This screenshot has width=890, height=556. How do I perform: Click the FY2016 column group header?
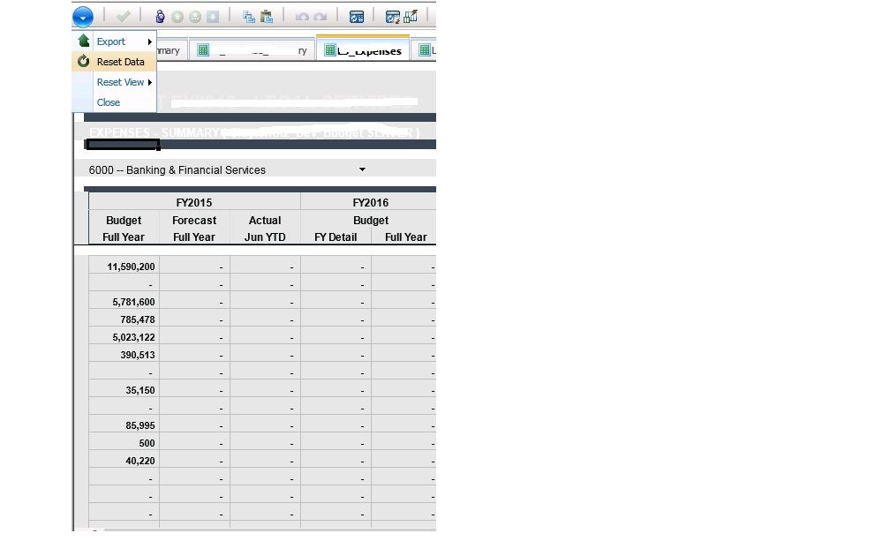(370, 203)
